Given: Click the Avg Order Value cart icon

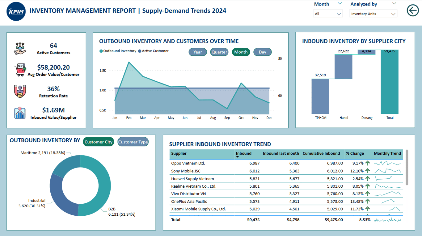Looking at the screenshot, I should click(20, 70).
